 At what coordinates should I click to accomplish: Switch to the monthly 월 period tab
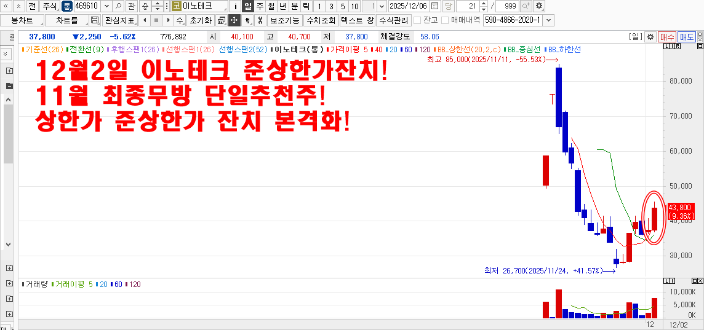click(x=271, y=6)
